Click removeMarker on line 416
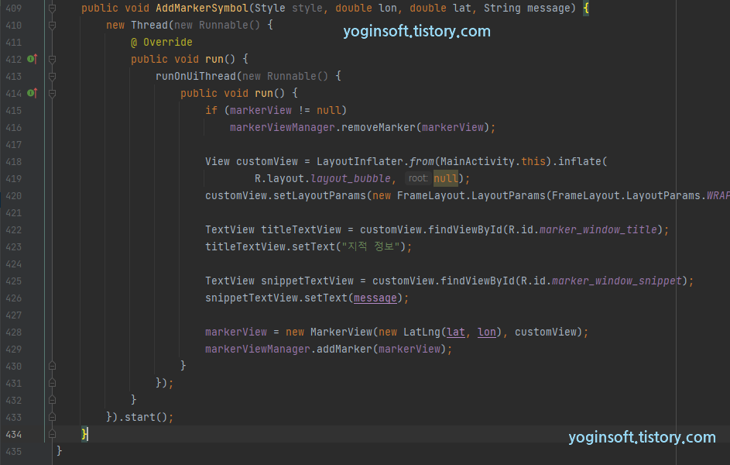 (378, 128)
